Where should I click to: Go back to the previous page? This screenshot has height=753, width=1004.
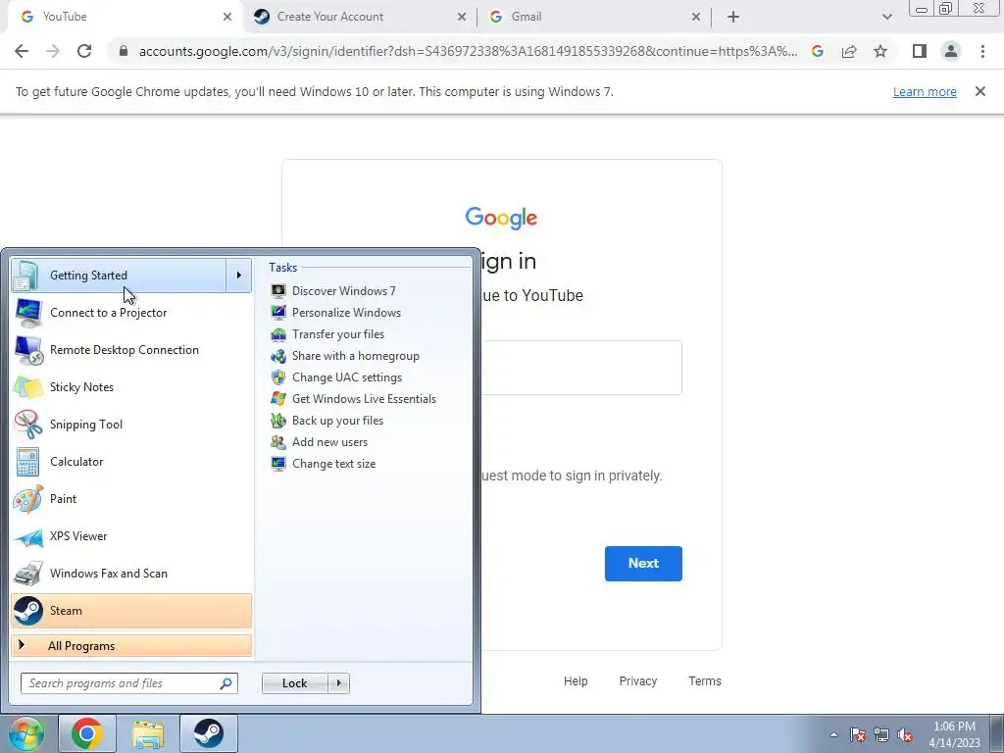click(x=22, y=51)
